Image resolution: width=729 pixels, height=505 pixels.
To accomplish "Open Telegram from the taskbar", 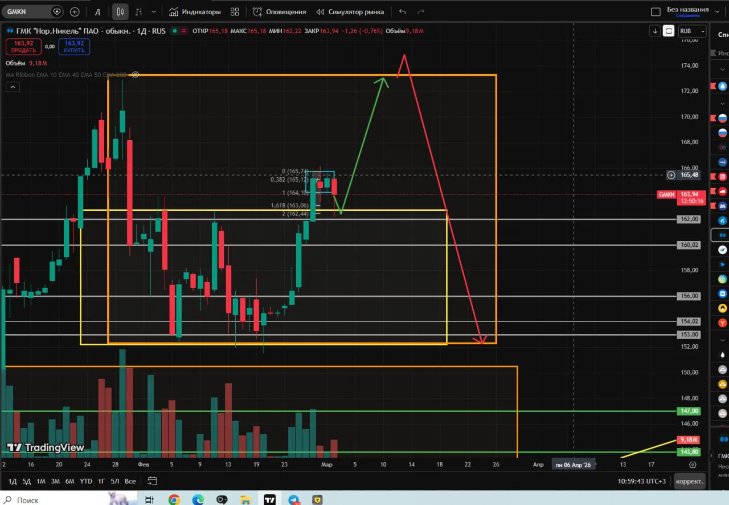I will pos(294,500).
